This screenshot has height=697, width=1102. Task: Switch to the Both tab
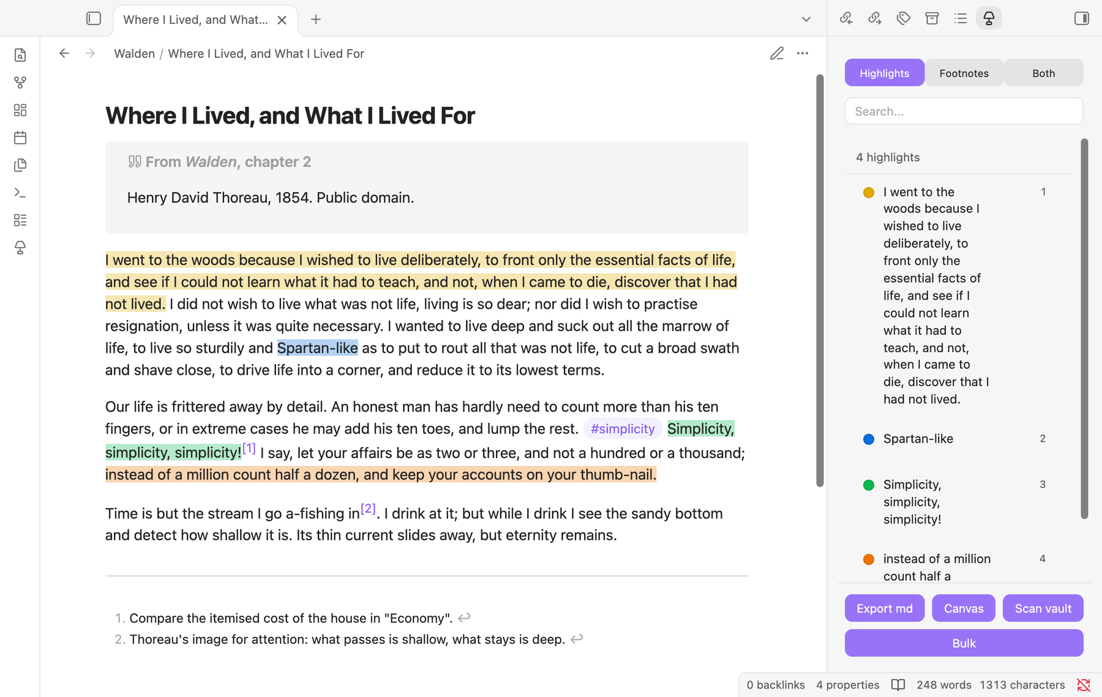tap(1043, 73)
